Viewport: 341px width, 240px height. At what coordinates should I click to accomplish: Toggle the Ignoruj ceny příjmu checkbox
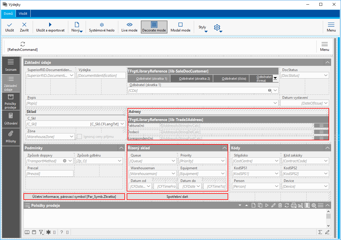point(80,137)
